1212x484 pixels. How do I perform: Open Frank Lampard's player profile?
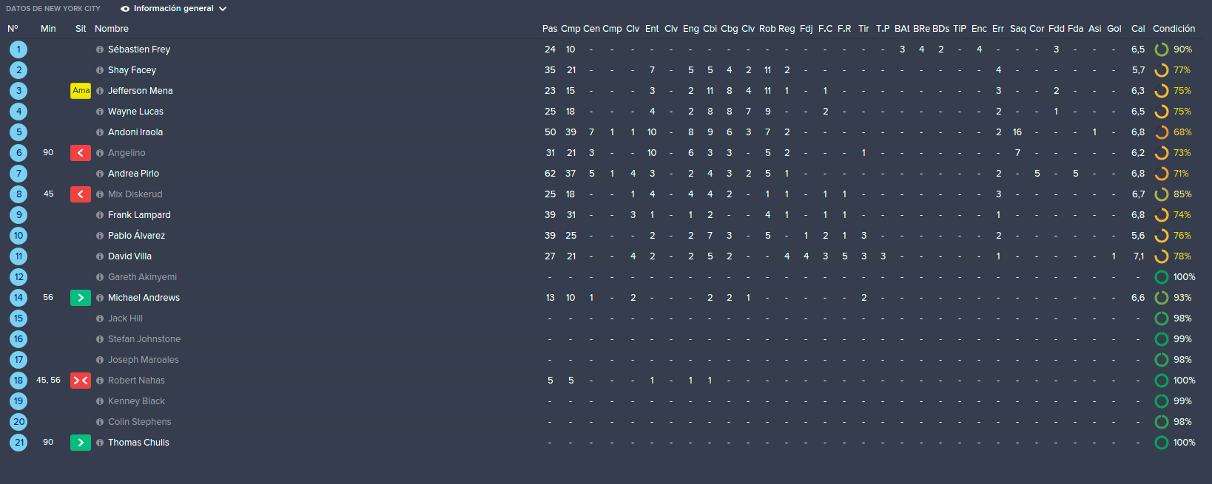pyautogui.click(x=139, y=215)
